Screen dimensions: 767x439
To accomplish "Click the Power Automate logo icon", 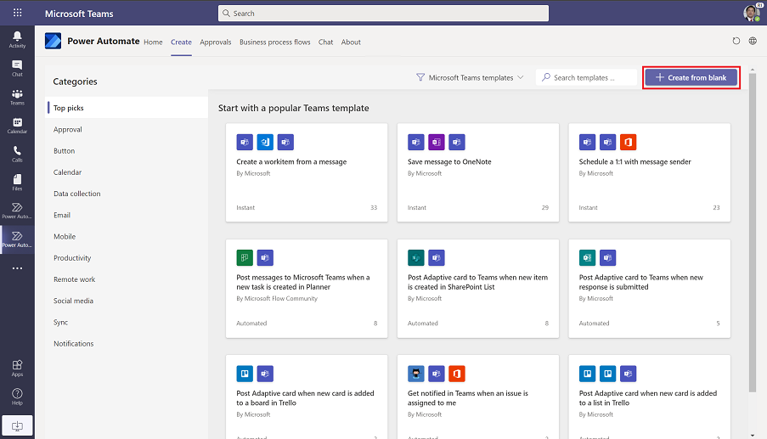I will (x=53, y=41).
